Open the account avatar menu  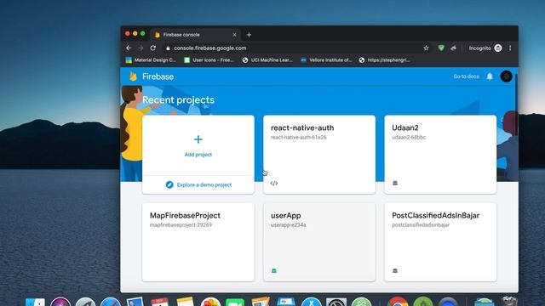(x=506, y=76)
